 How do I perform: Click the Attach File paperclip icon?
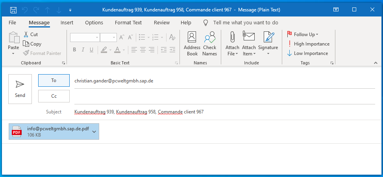point(232,37)
